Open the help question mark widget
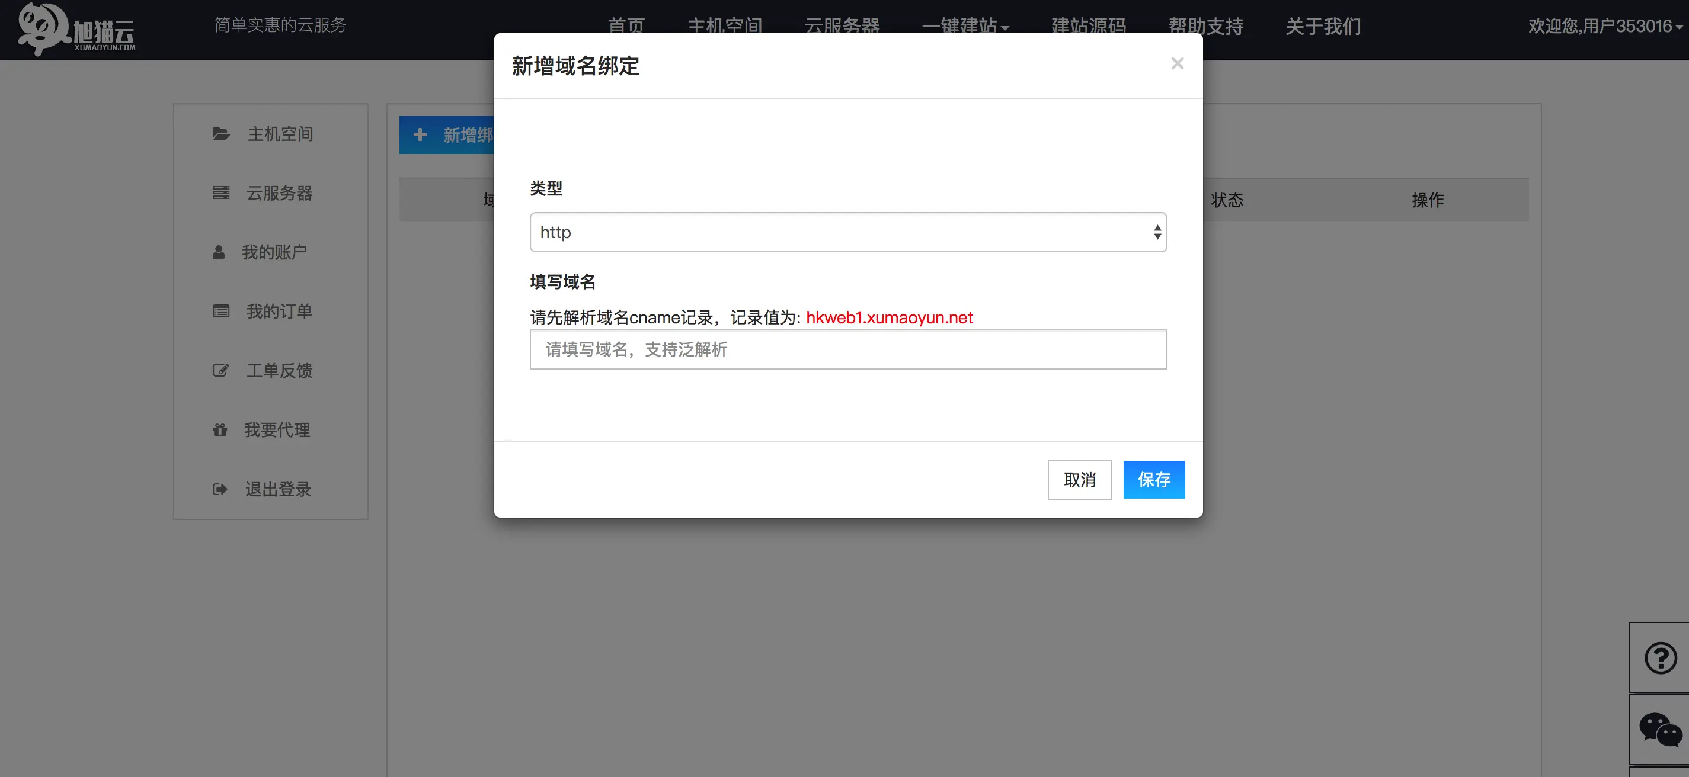This screenshot has width=1689, height=777. point(1660,658)
